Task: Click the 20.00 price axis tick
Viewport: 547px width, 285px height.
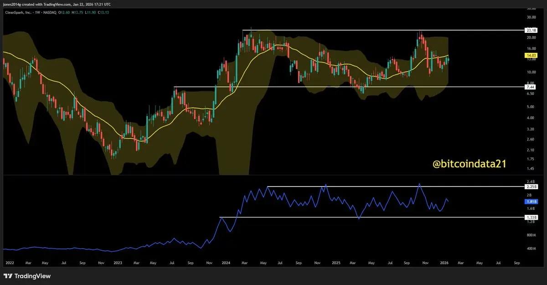Action: coord(531,37)
